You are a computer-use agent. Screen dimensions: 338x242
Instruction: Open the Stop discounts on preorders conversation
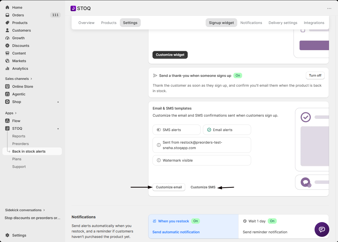point(32,218)
